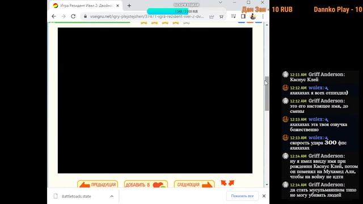The height and width of the screenshot is (204, 363).
Task: Click the scrollbar down arrow
Action: (267, 185)
